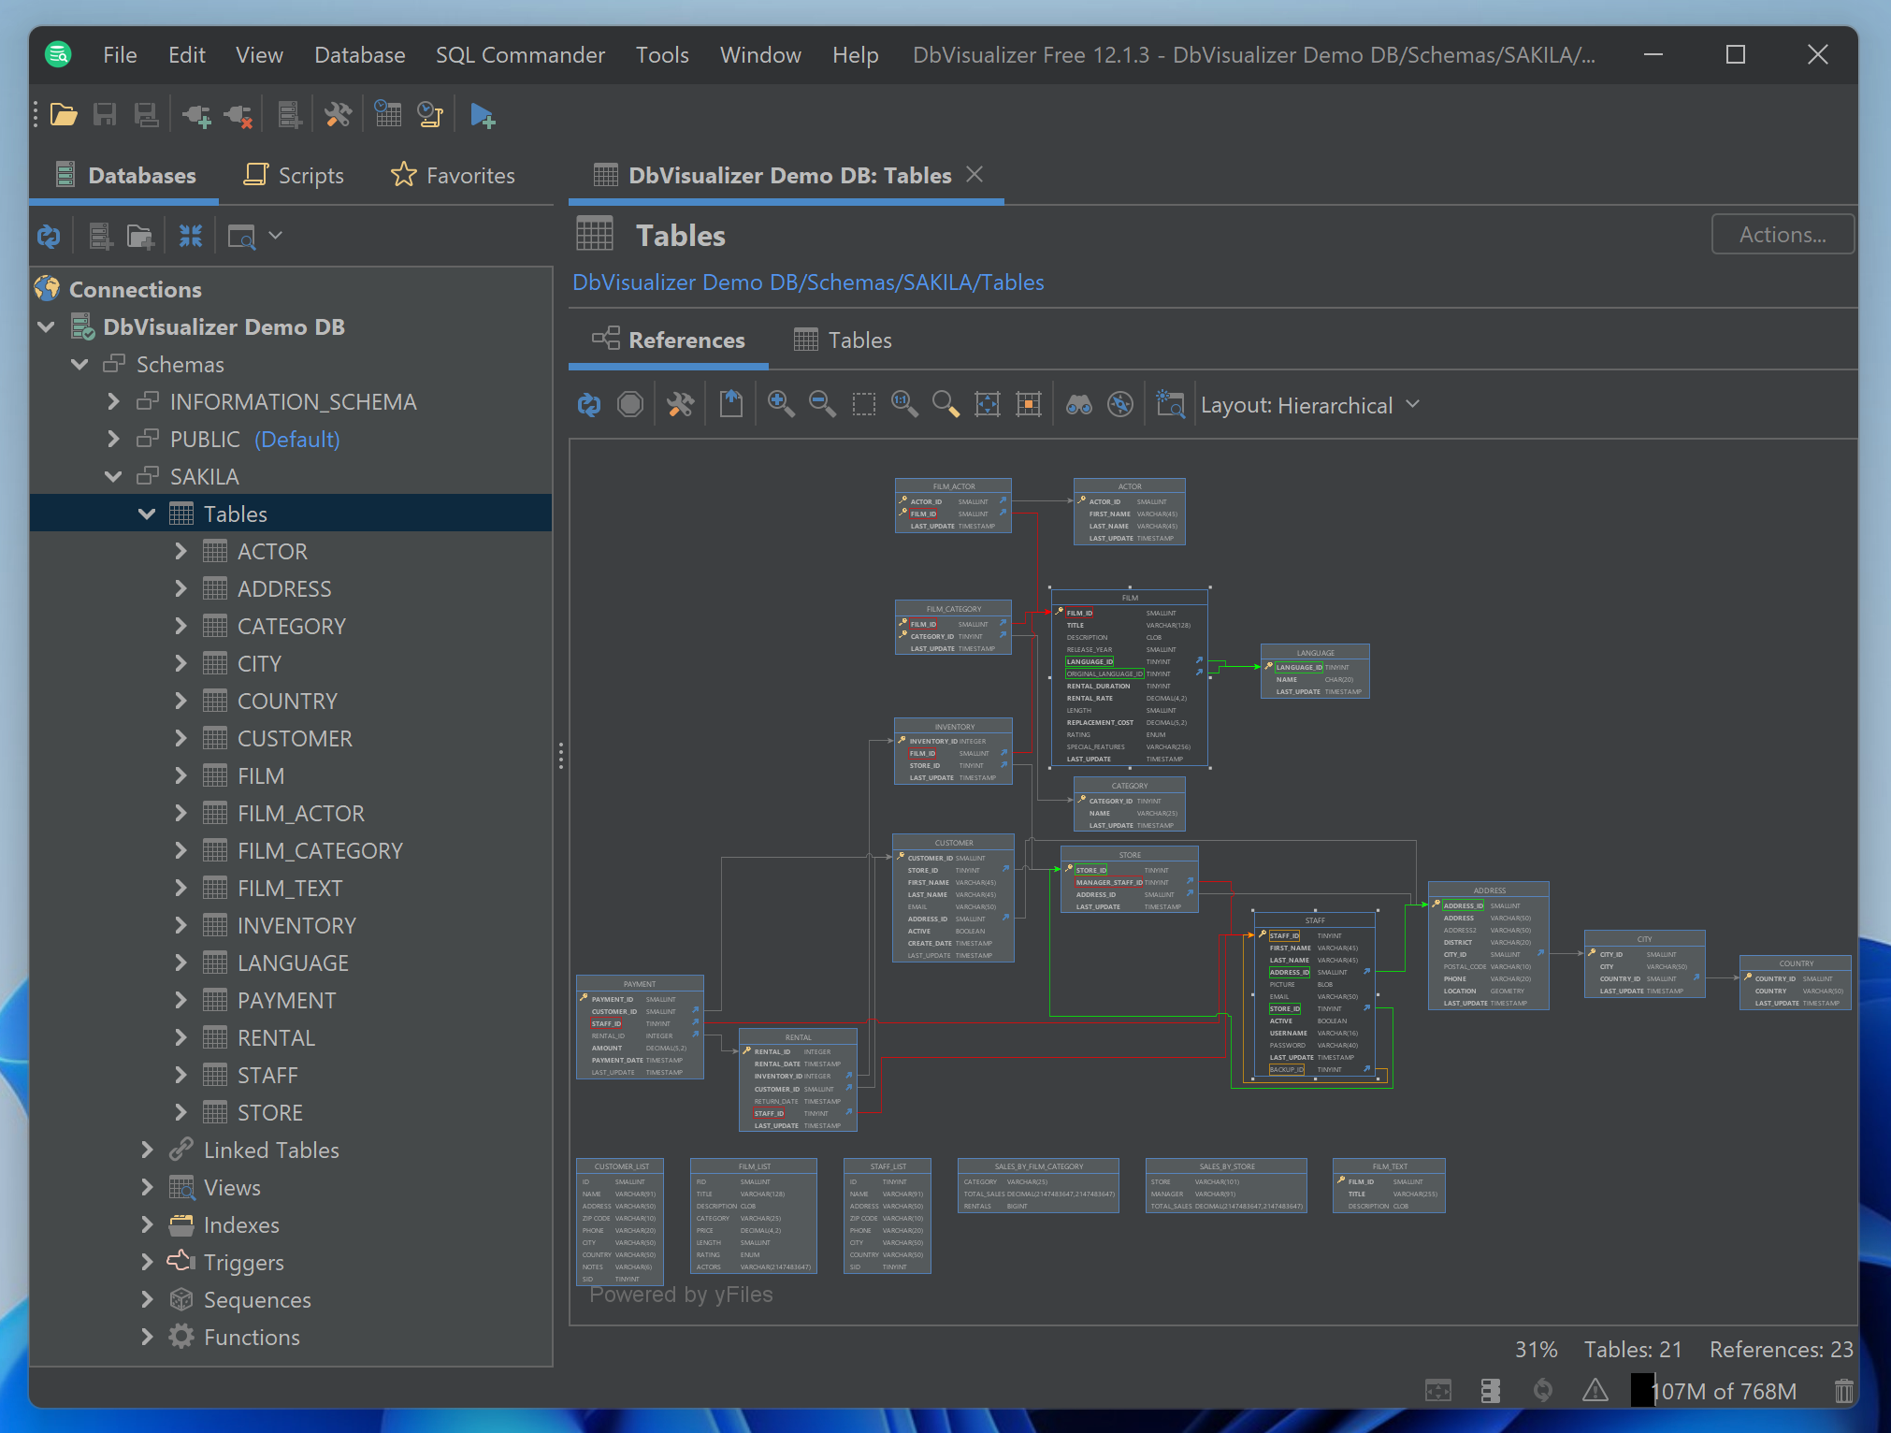Open the SAKILA breadcrumb path link
Viewport: 1891px width, 1433px height.
click(x=938, y=282)
